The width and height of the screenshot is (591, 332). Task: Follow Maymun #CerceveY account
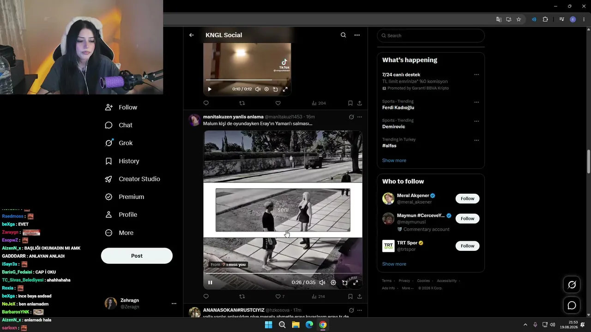[467, 219]
